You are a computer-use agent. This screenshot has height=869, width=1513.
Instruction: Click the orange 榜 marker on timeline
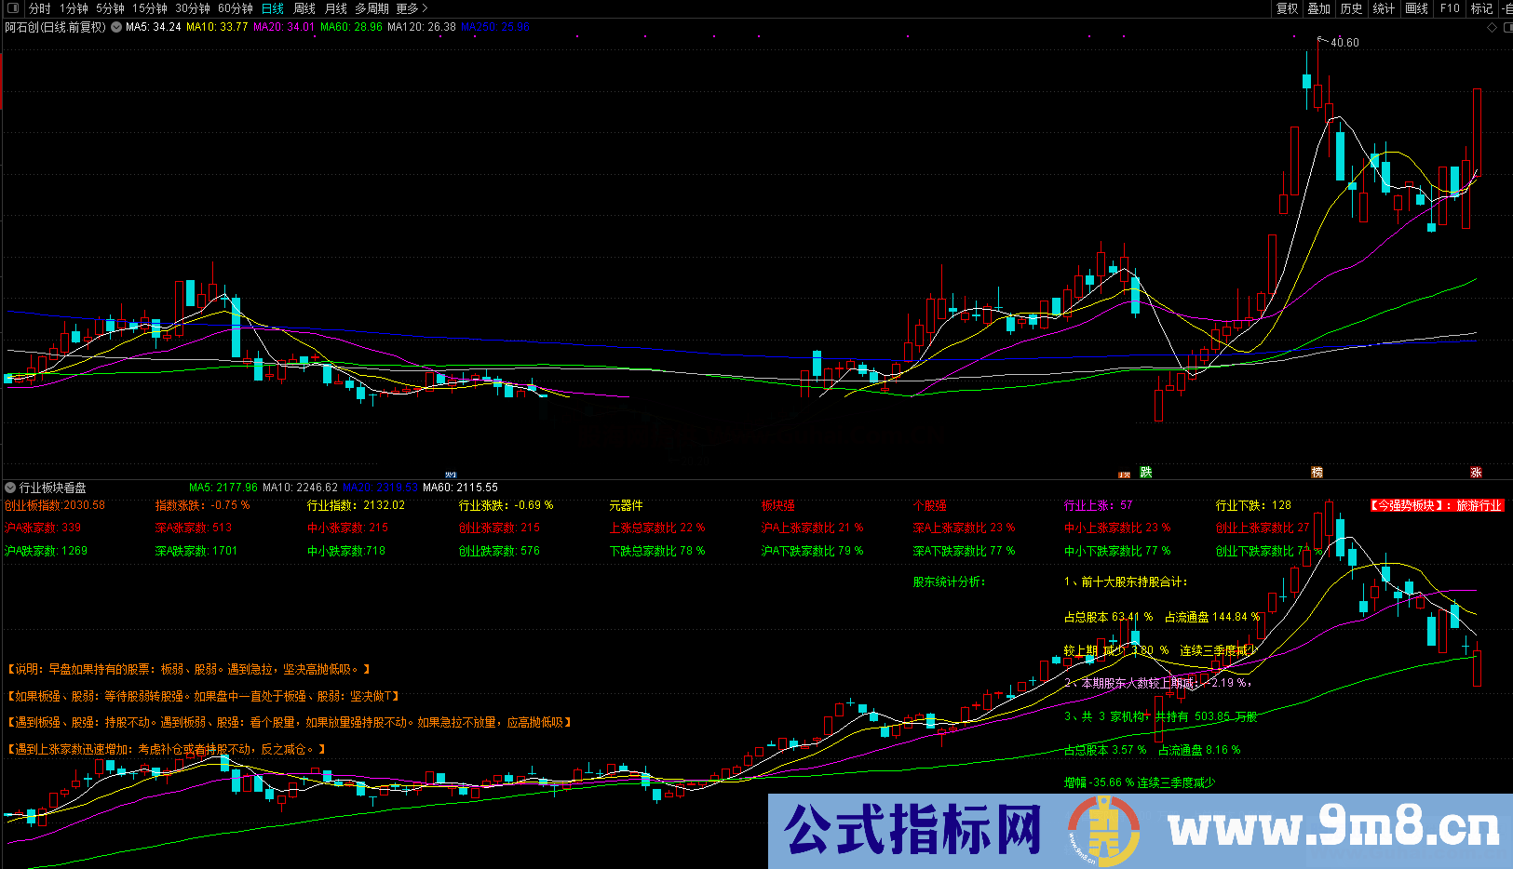[x=1317, y=473]
